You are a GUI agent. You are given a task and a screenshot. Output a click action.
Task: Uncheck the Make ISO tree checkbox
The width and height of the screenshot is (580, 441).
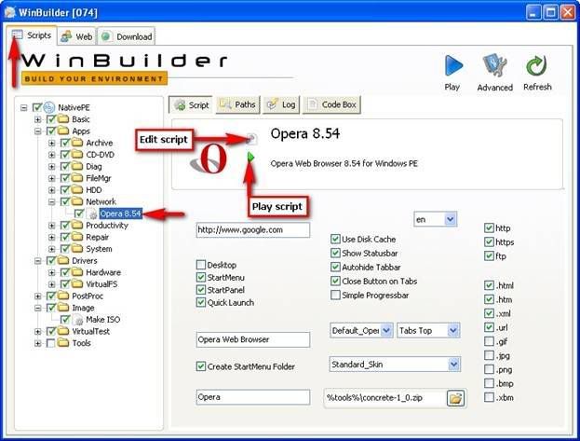[x=65, y=320]
